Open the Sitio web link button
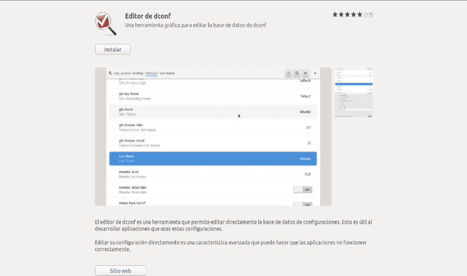This screenshot has width=467, height=276. (120, 270)
